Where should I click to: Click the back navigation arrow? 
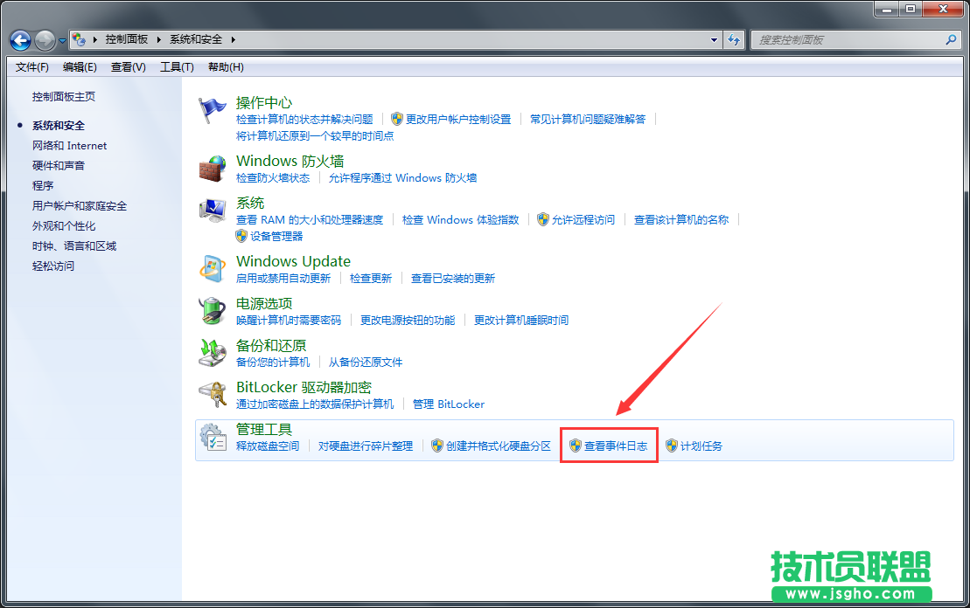point(19,39)
